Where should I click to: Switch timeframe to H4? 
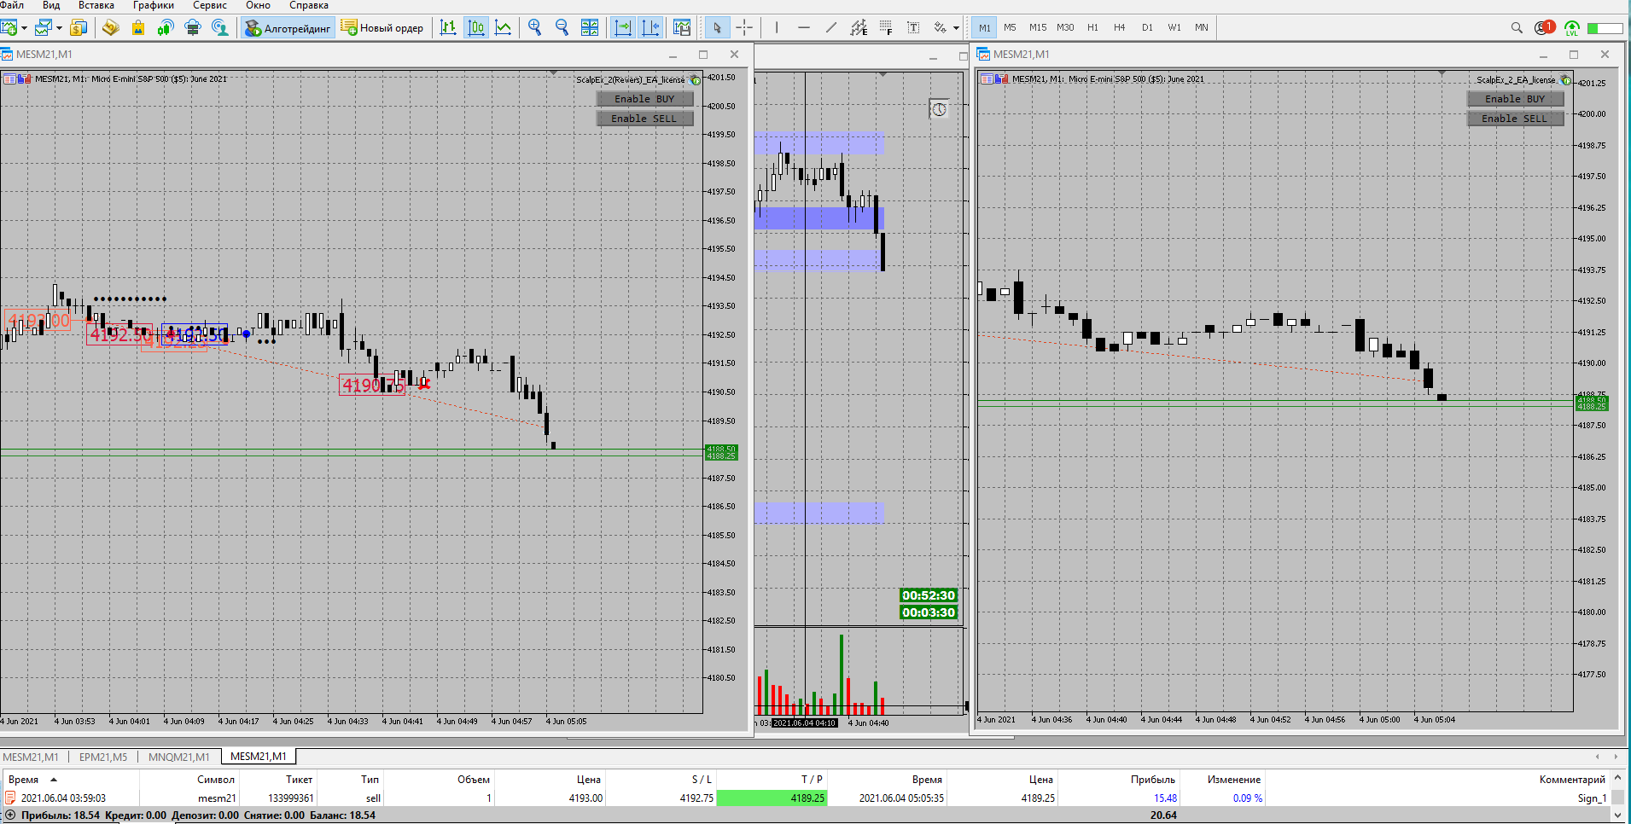[x=1120, y=28]
